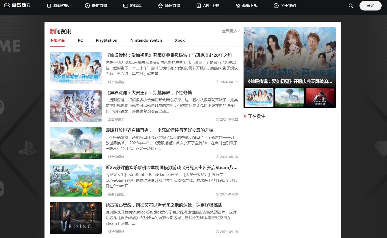Click 综合资讯组 under 晃晃人生 article

116,194
